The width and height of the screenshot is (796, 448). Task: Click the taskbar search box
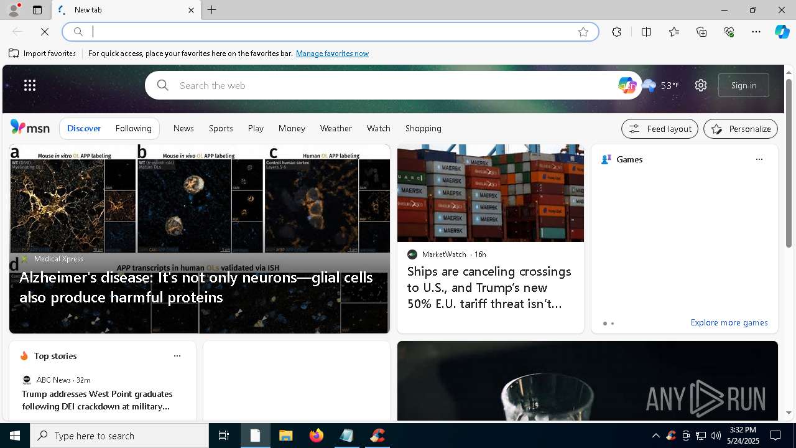pyautogui.click(x=119, y=436)
